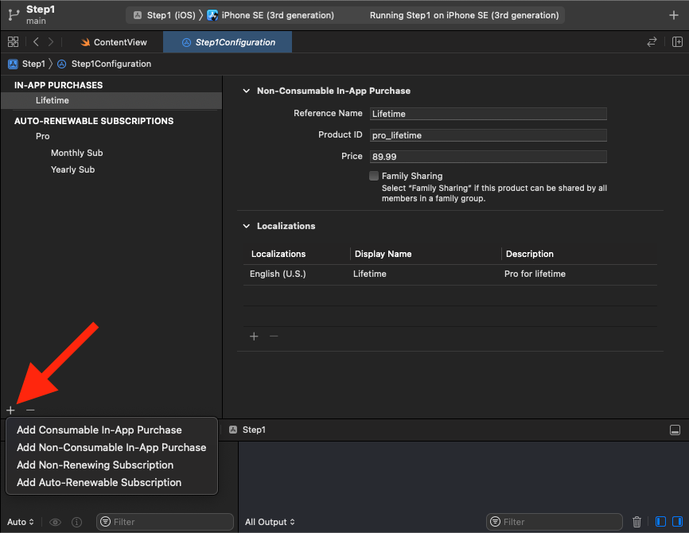
Task: Toggle the console pane button
Action: point(677,522)
